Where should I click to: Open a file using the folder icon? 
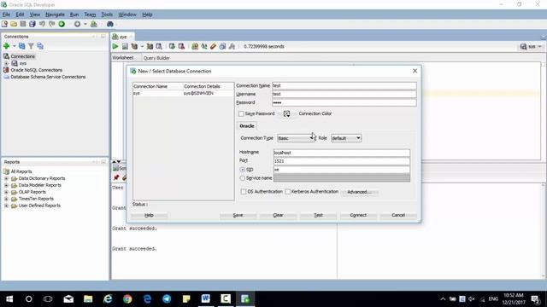(14, 24)
